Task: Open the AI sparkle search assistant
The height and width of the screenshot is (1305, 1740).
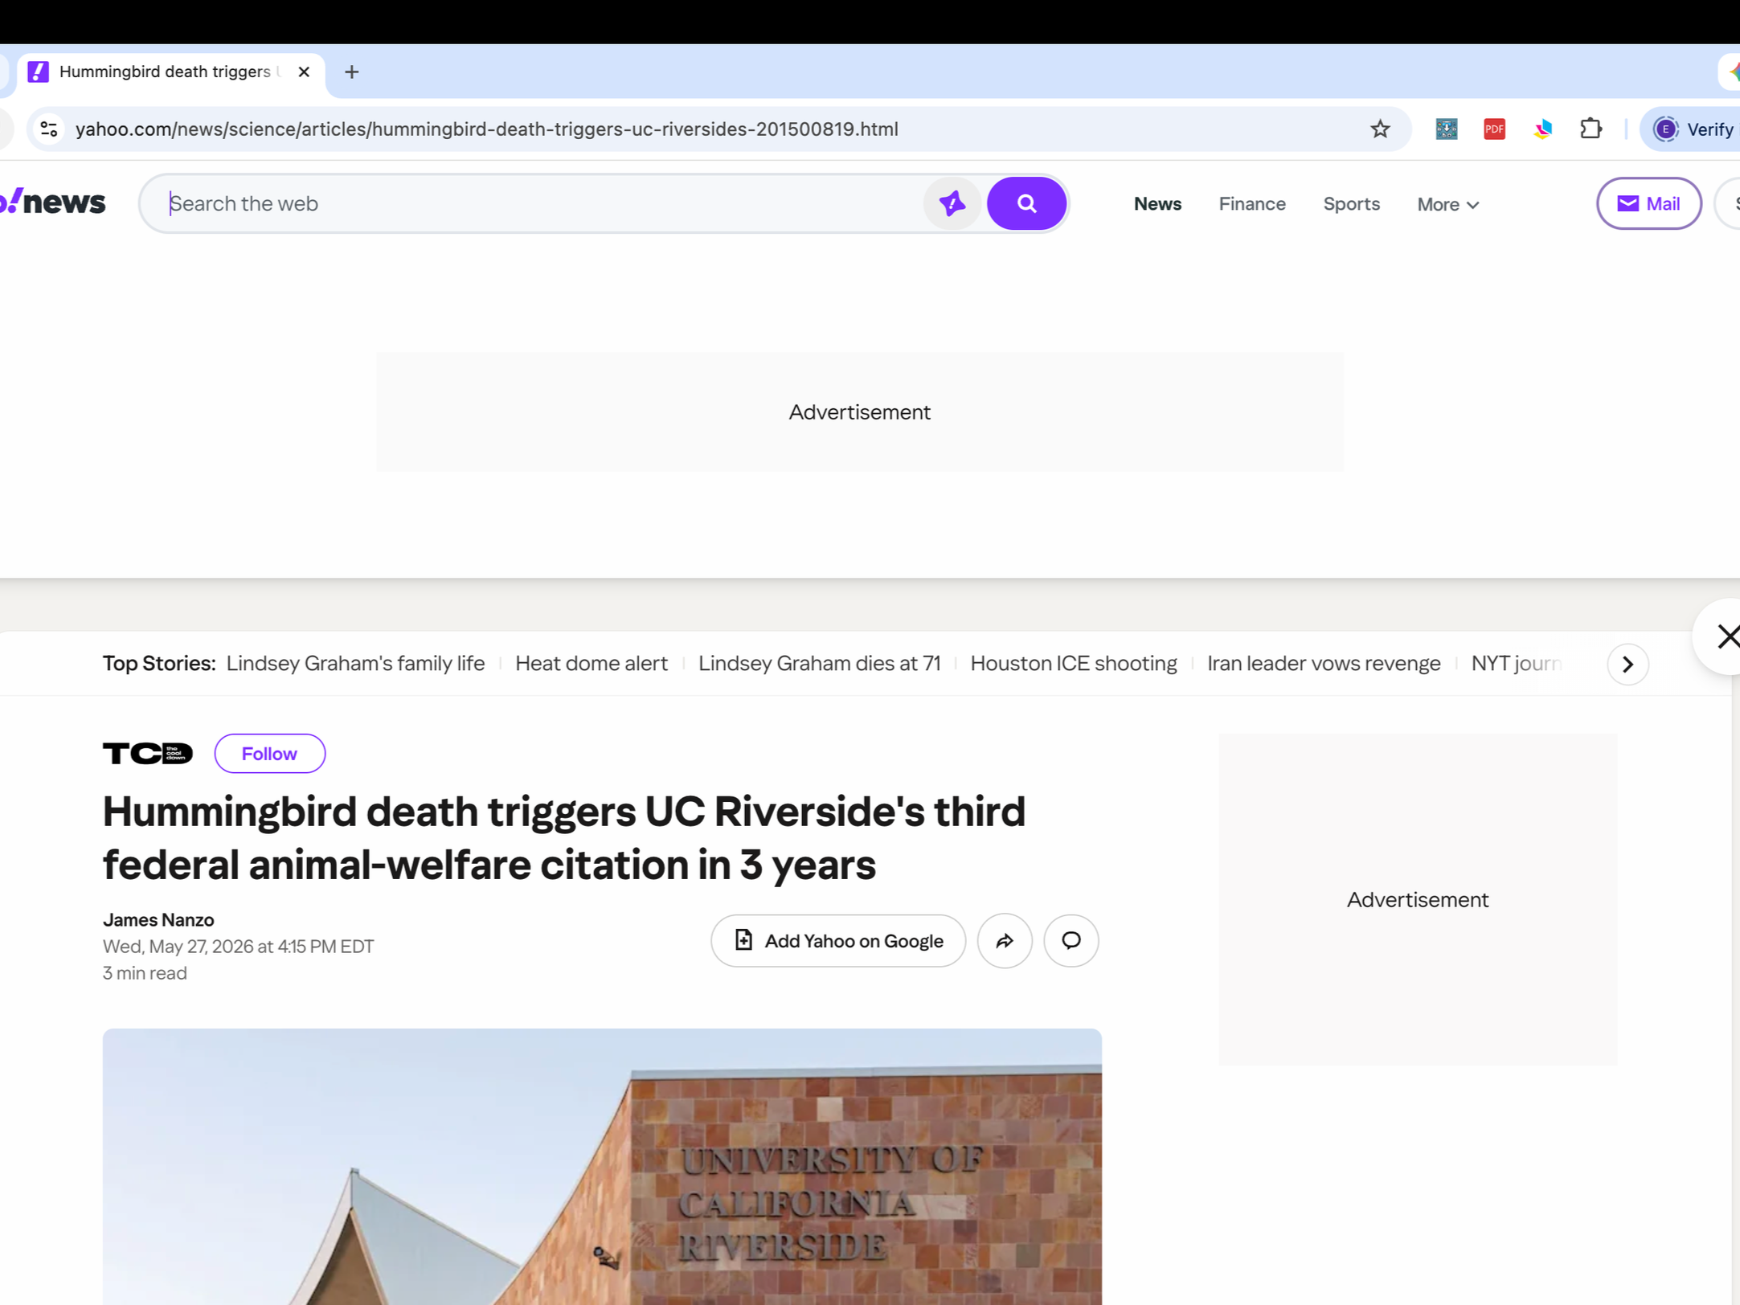Action: pyautogui.click(x=952, y=204)
